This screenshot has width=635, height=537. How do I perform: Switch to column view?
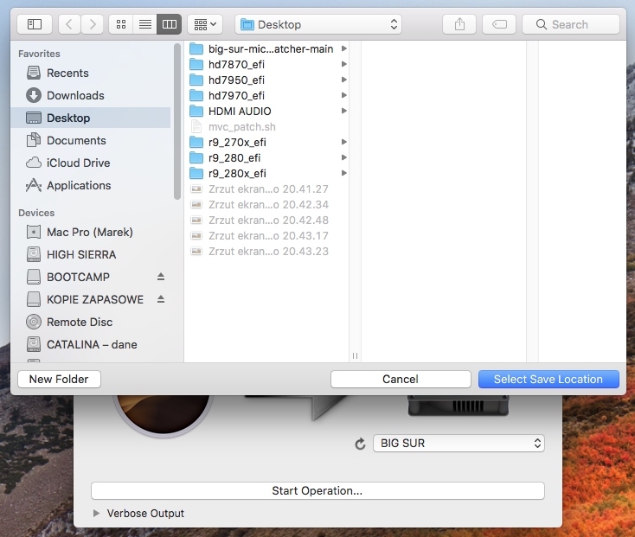170,24
